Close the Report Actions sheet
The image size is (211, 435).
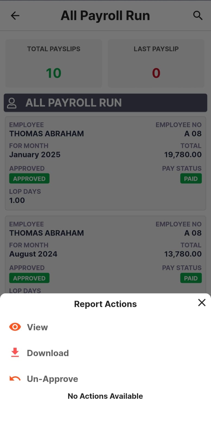(202, 303)
